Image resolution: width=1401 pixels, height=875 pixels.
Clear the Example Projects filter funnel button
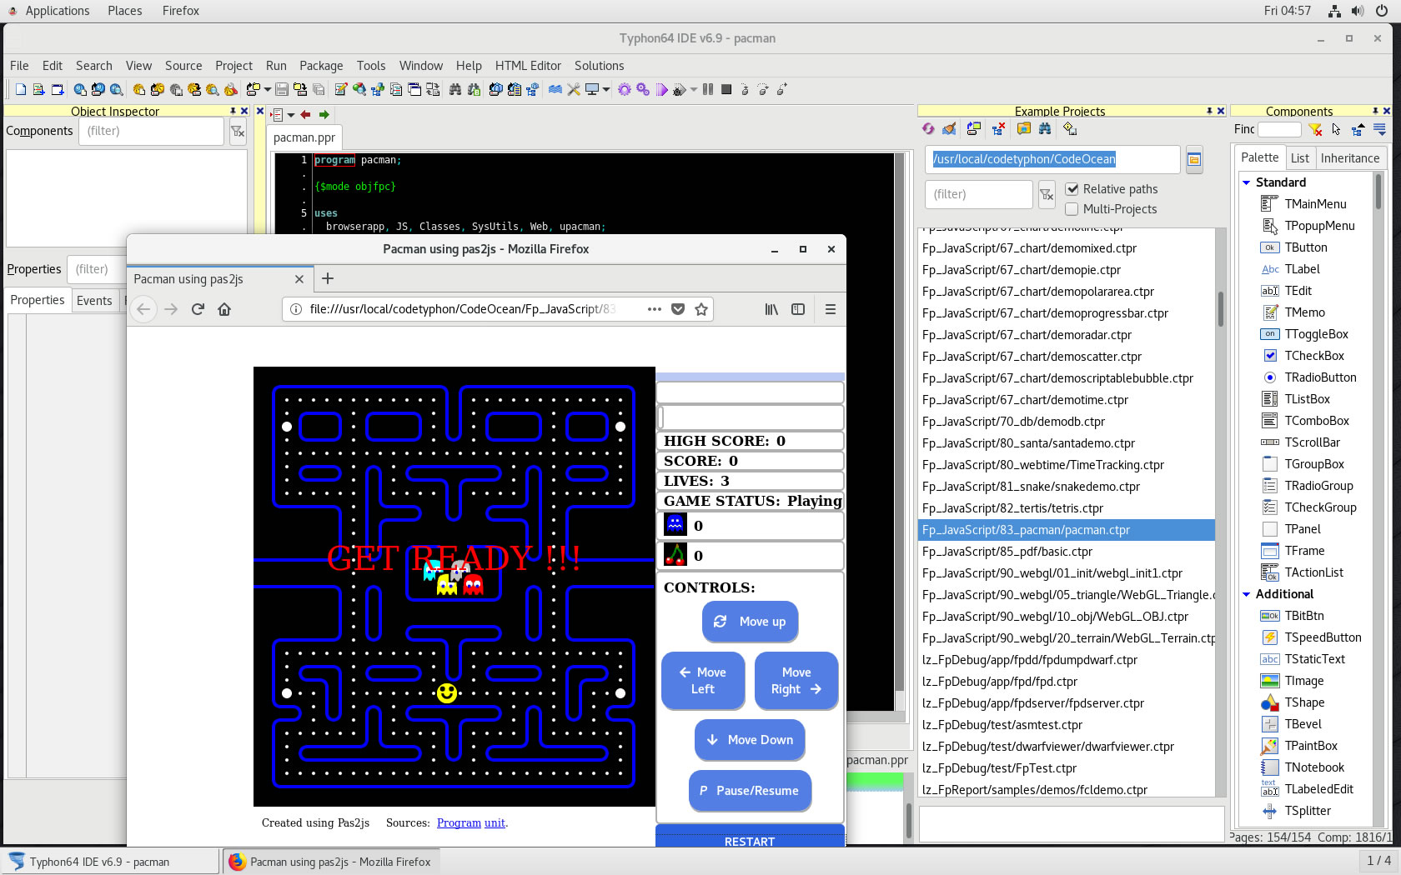(x=1046, y=194)
